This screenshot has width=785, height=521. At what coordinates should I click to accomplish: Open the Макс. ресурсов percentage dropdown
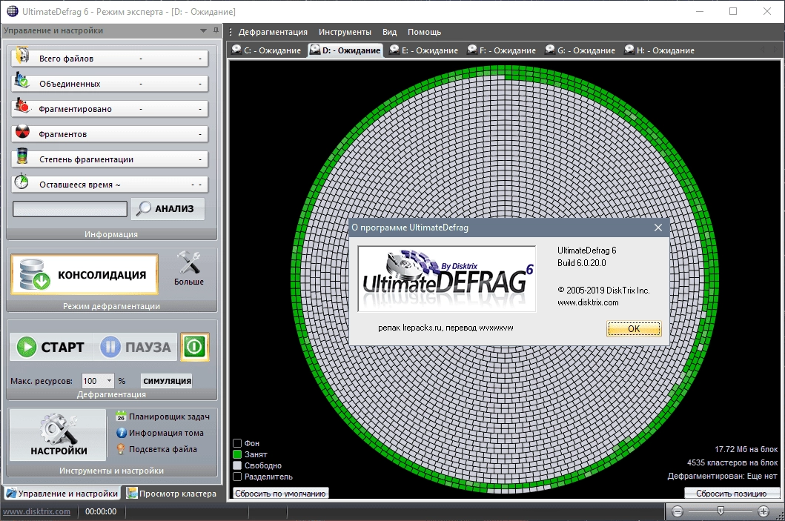point(109,381)
